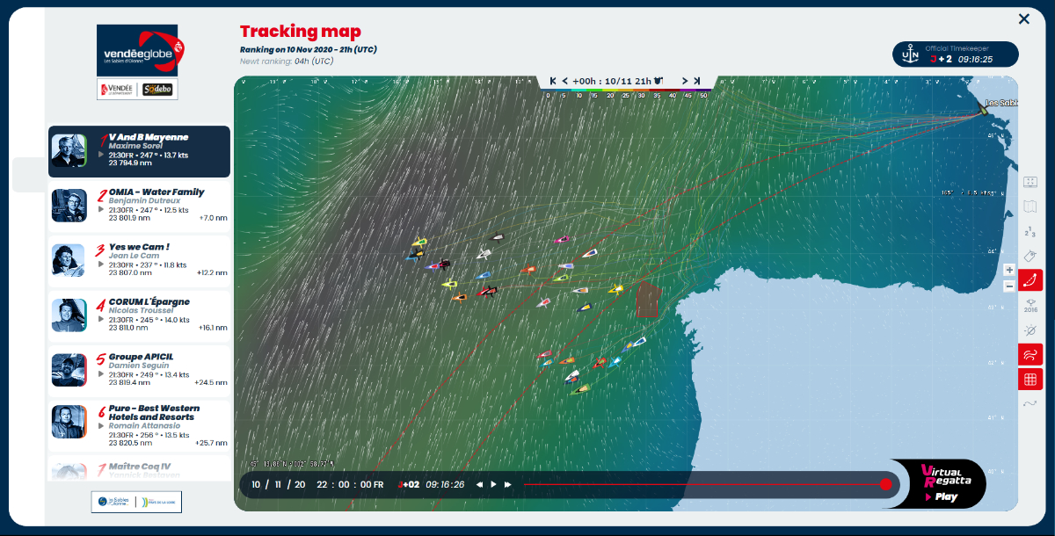This screenshot has height=536, width=1055.
Task: Expand OMIA - Water Family entry arrow
Action: [100, 210]
